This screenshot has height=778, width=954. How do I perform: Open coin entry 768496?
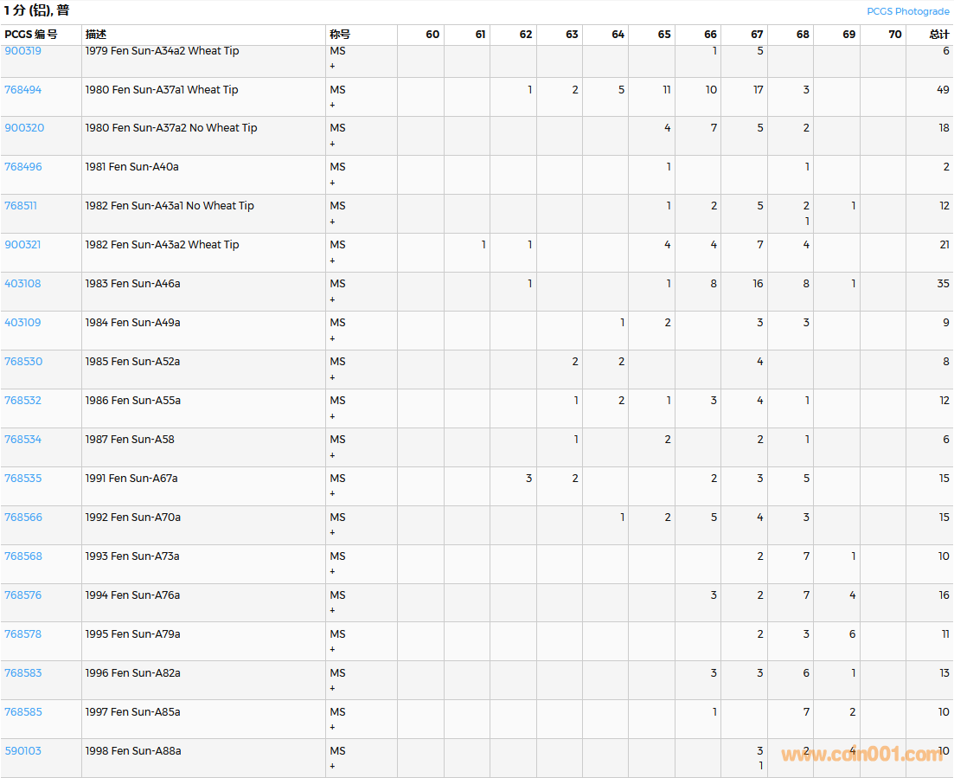(x=23, y=167)
